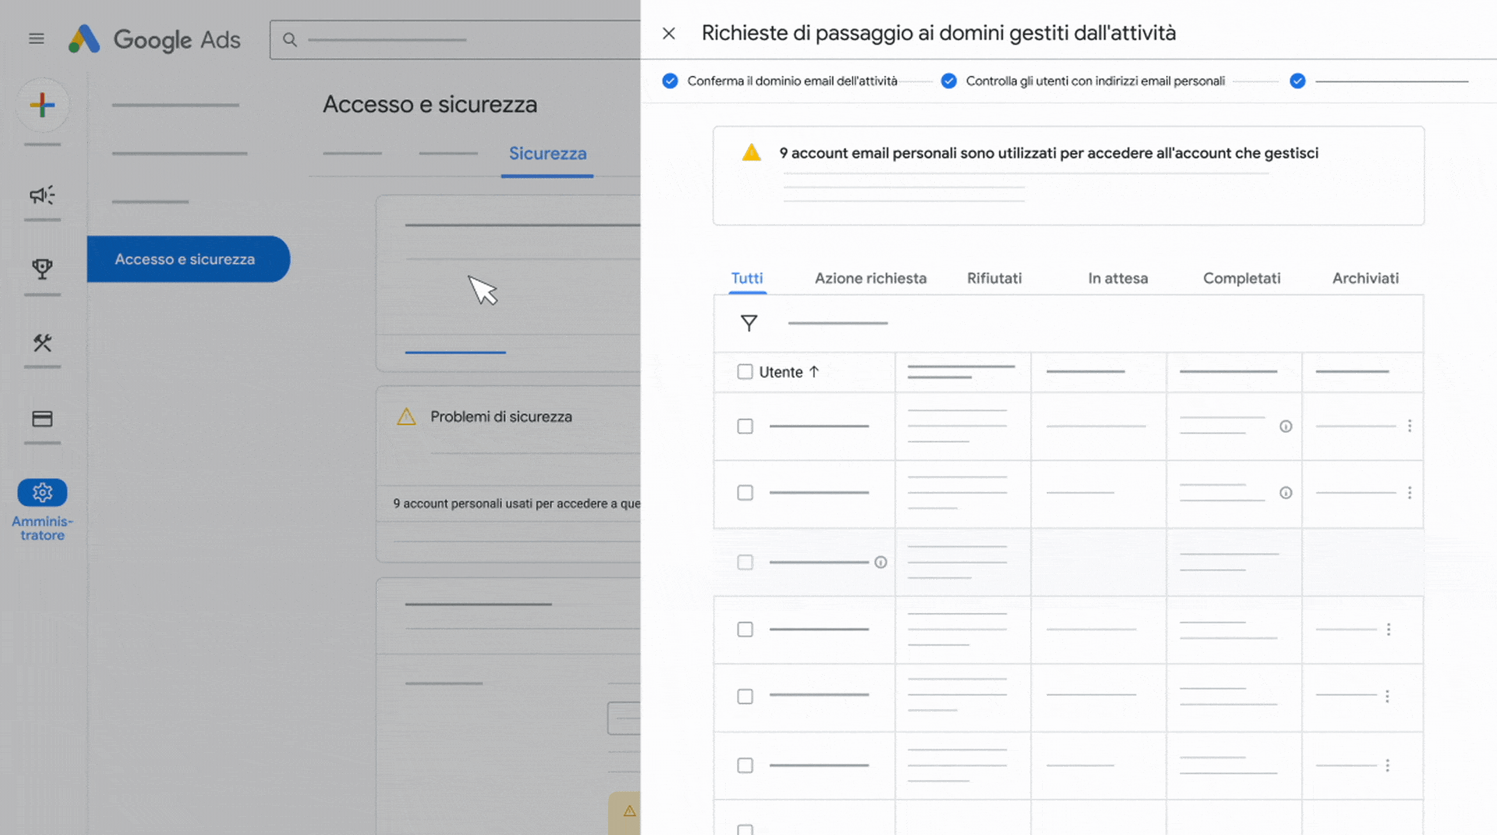
Task: Click info icon in first table row
Action: coord(1286,427)
